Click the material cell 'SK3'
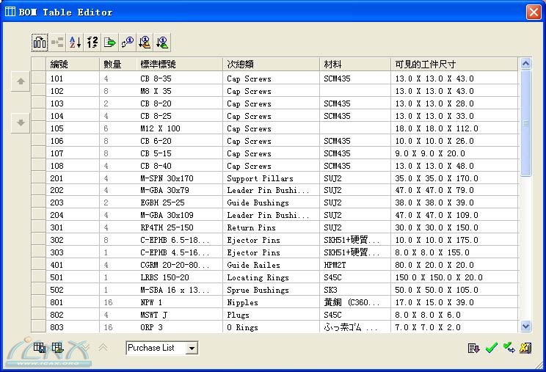 [355, 290]
